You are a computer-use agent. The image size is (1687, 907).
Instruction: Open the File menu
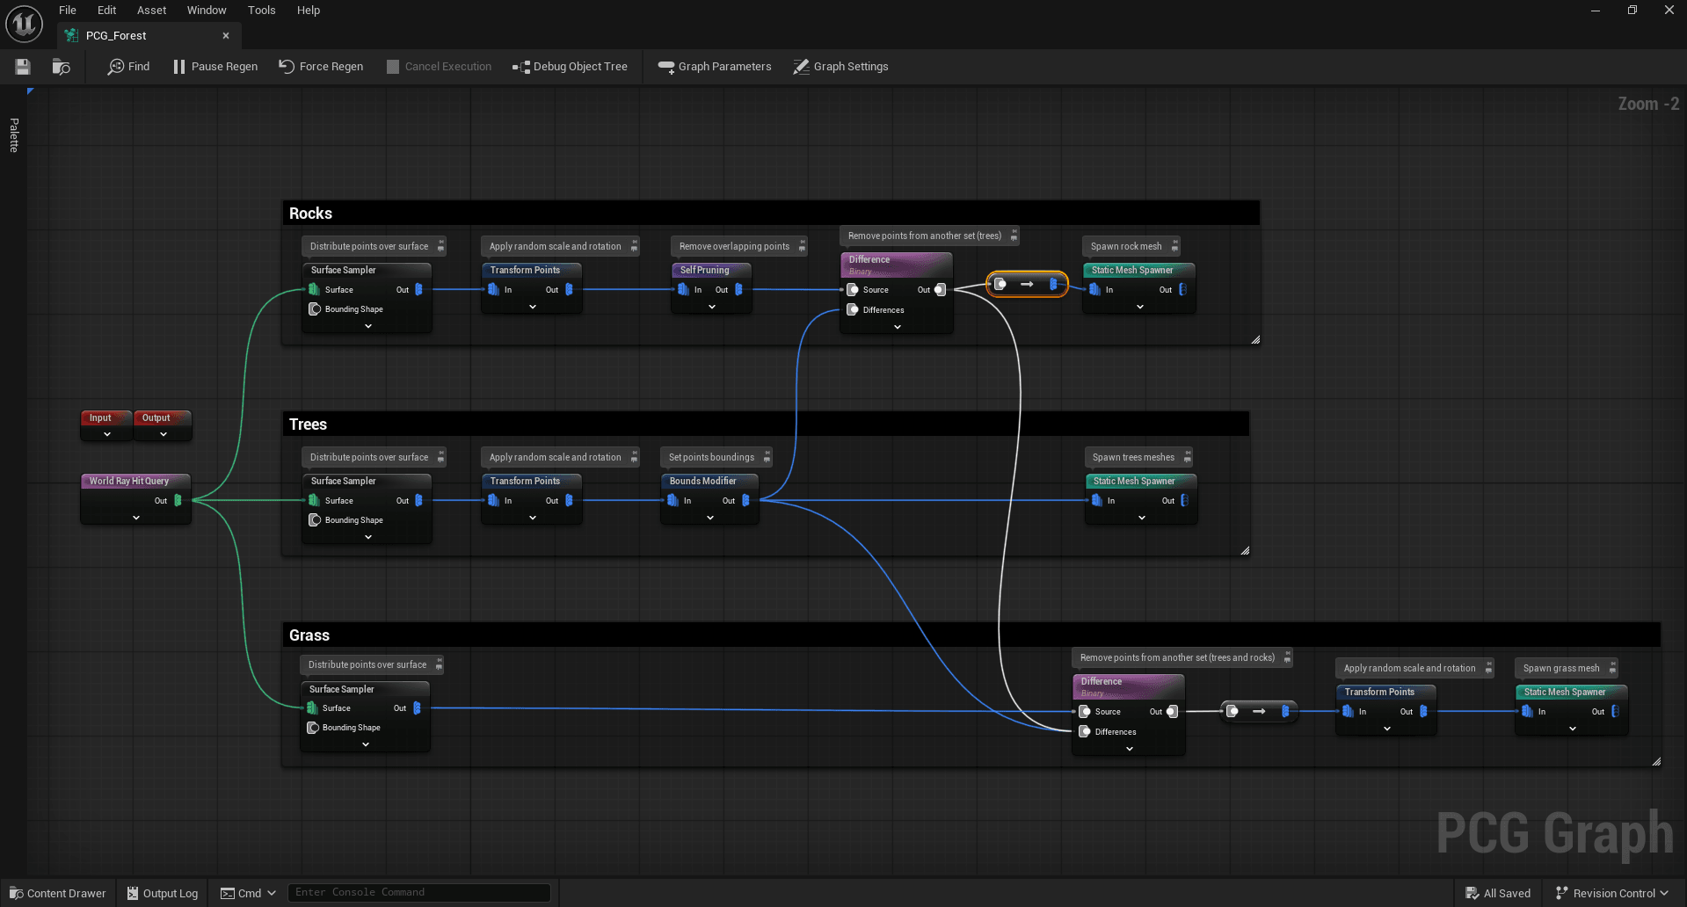coord(68,11)
